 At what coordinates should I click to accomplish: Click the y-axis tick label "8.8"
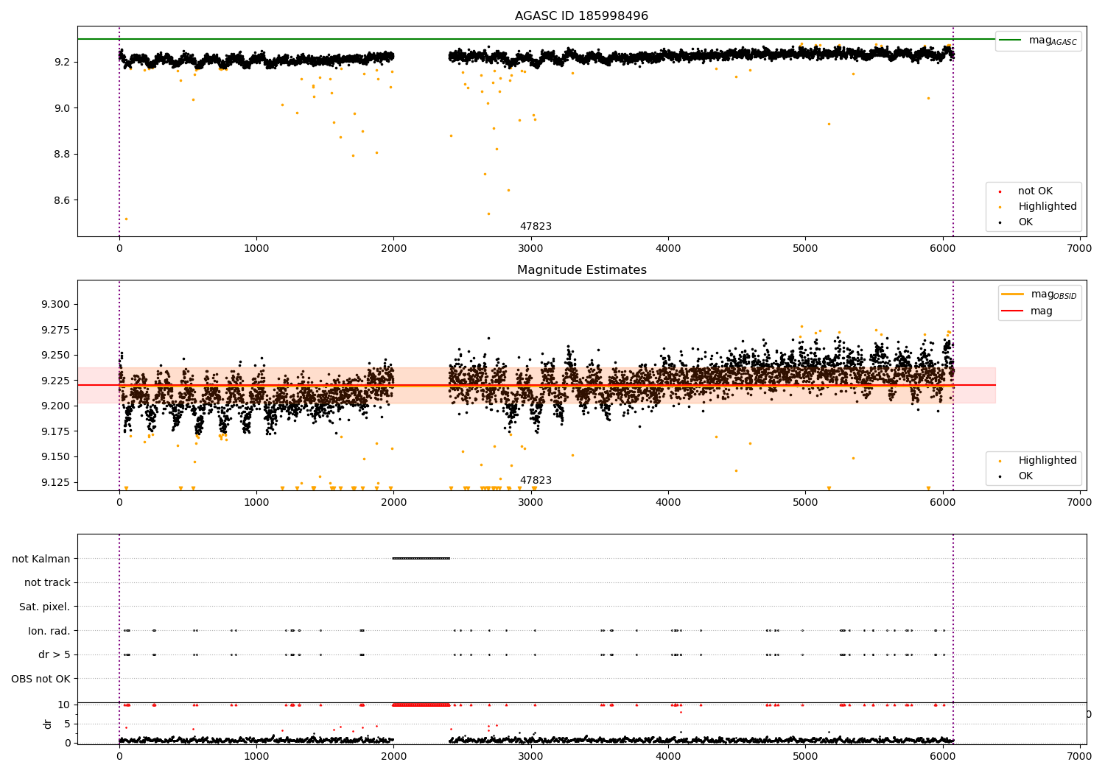62,155
